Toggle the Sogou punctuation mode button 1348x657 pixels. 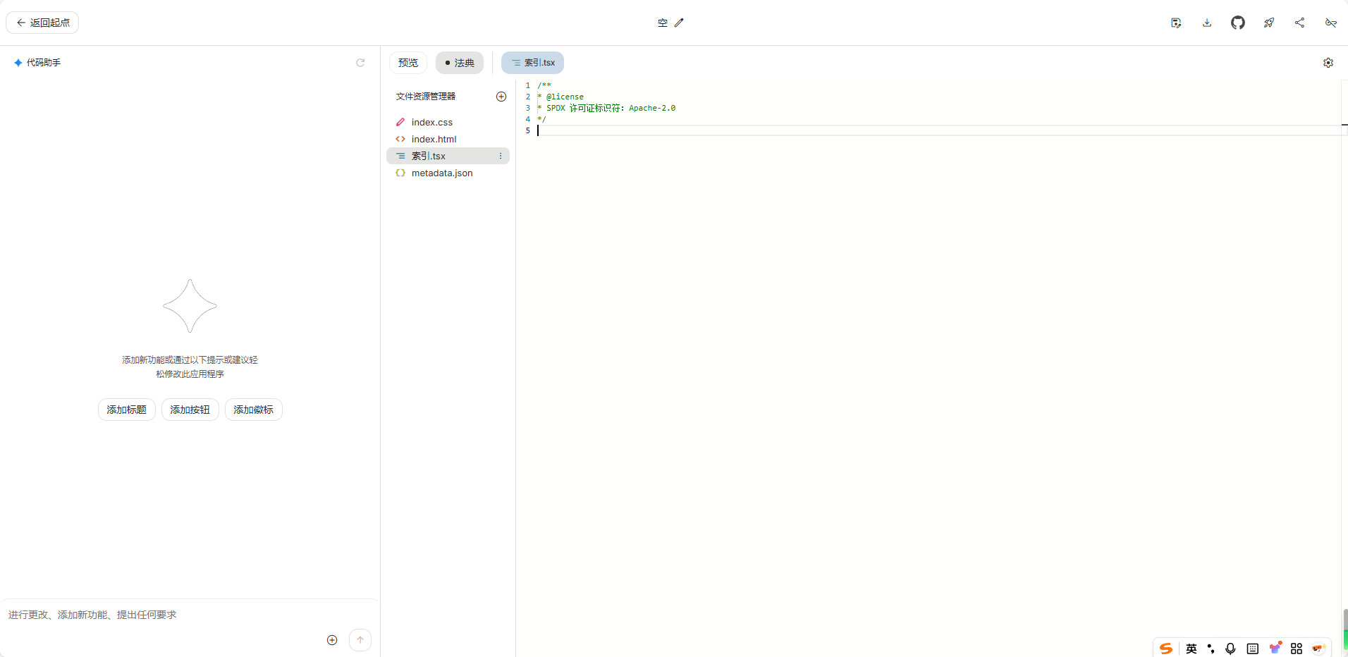click(1211, 649)
